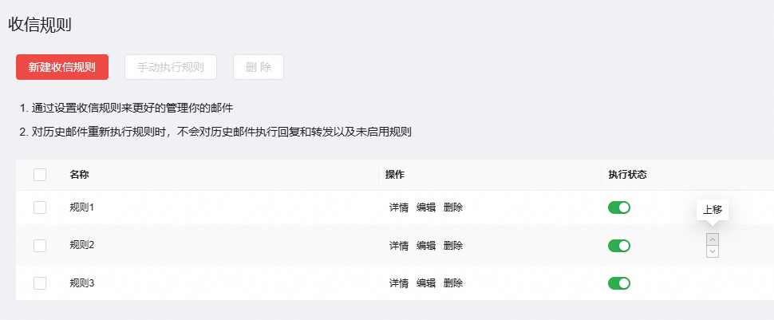Click the move-down arrow for 规则2
Image resolution: width=774 pixels, height=320 pixels.
[713, 251]
